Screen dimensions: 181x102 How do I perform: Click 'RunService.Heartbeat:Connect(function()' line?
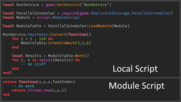coord(47,35)
